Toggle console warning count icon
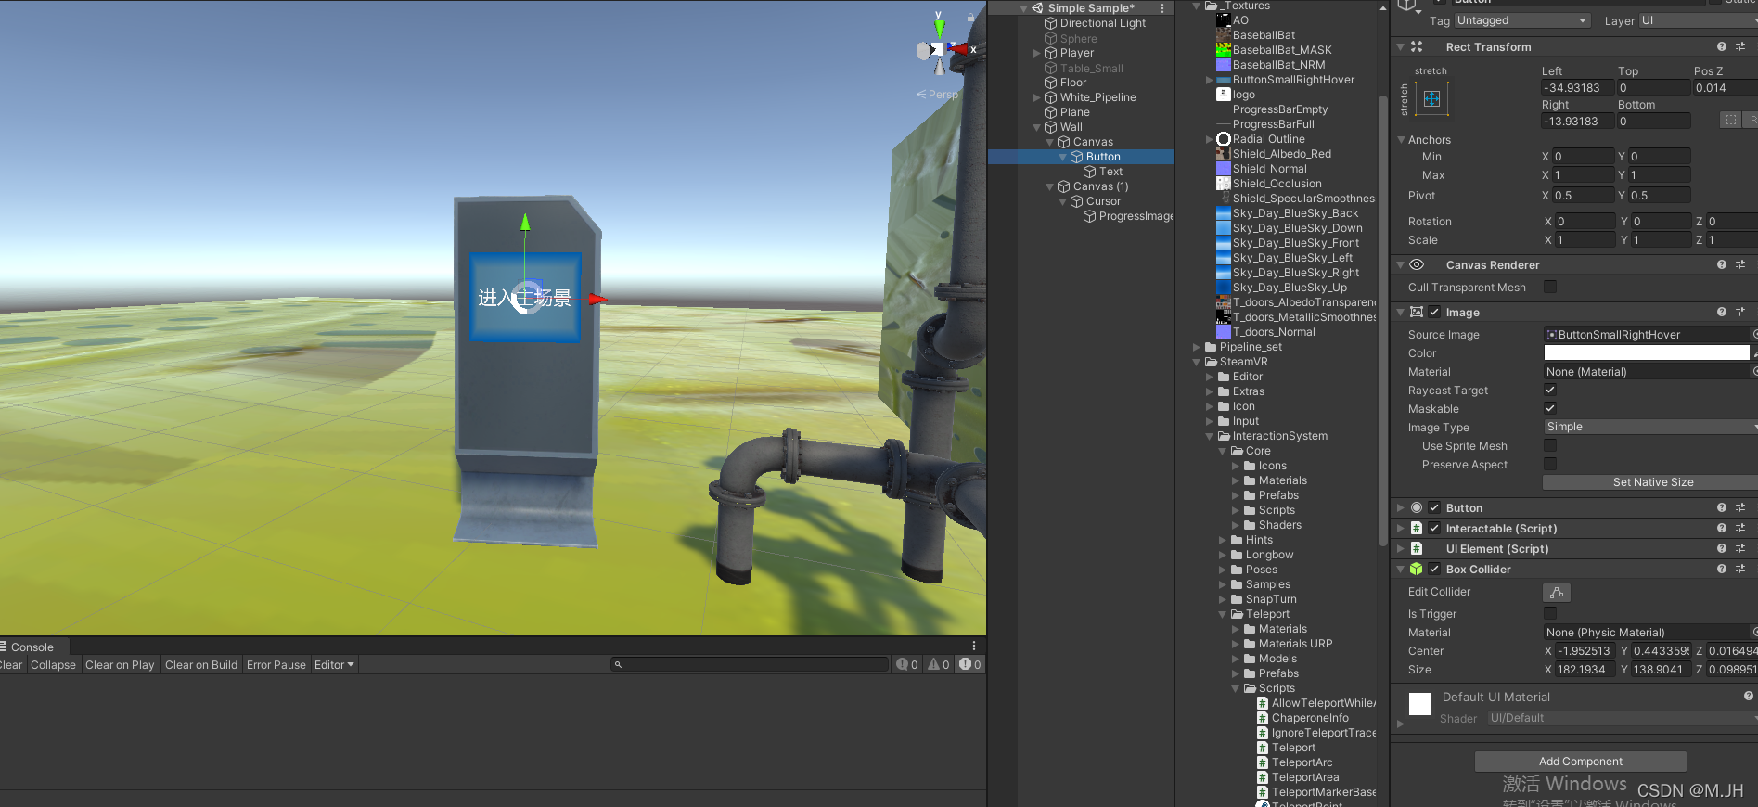 tap(939, 664)
